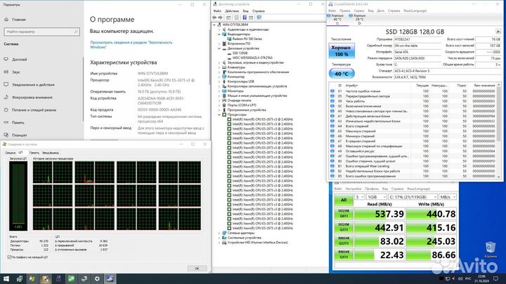Open Sound settings in sidebar
Screen dimensions: 506x284
15,72
